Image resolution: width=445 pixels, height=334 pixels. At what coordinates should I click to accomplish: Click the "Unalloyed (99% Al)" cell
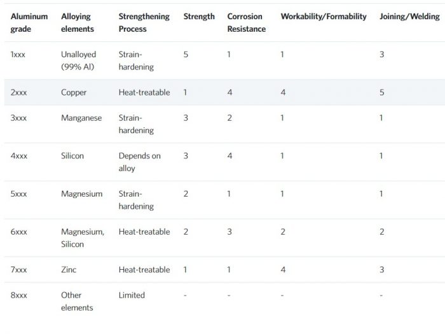78,60
